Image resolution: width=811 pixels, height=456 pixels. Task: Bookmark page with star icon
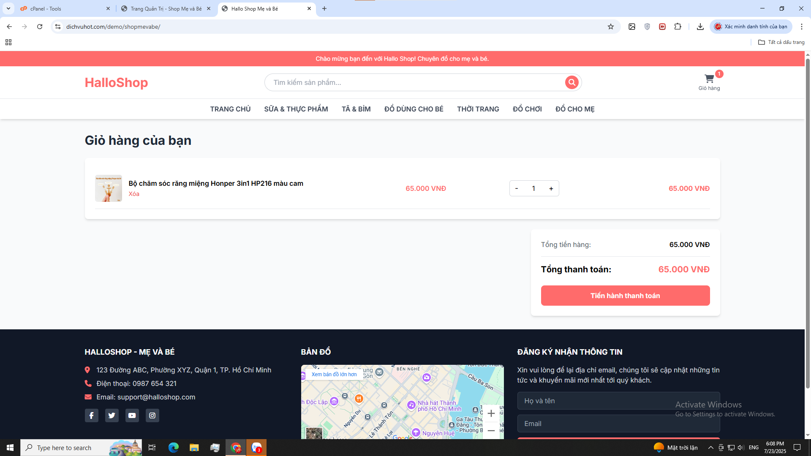(x=611, y=27)
